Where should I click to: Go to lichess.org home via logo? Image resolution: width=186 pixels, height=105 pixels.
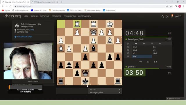pos(12,16)
